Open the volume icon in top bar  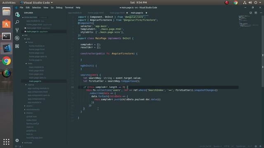(x=250, y=2)
